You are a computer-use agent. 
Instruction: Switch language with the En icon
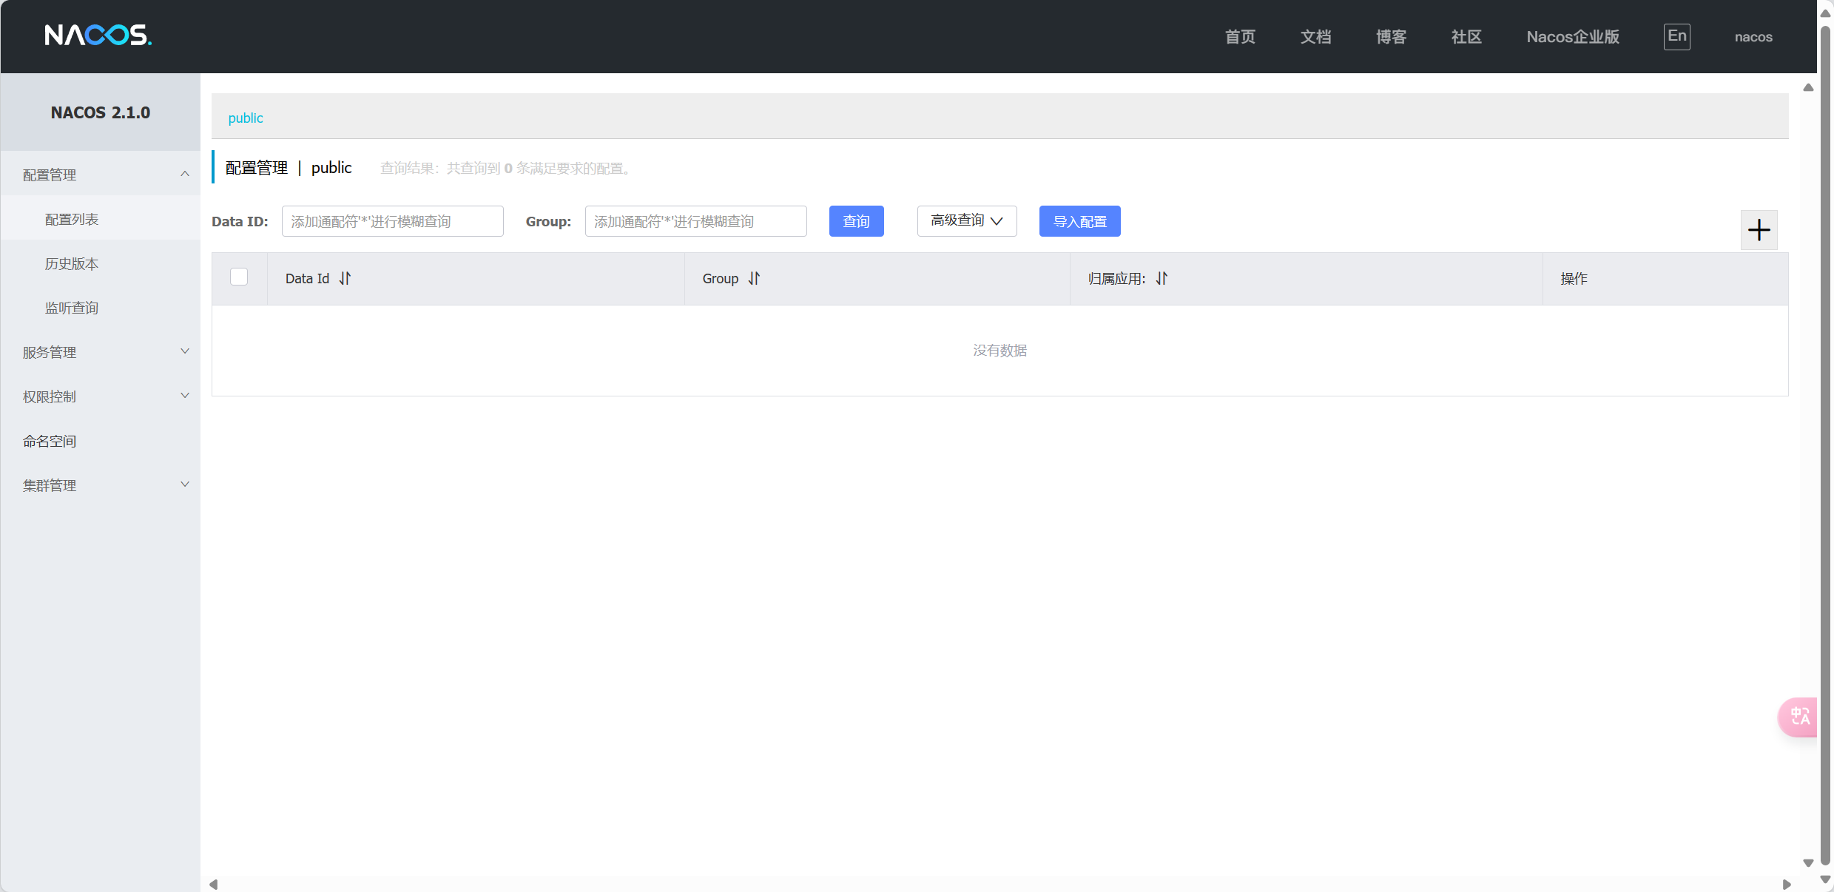coord(1676,36)
